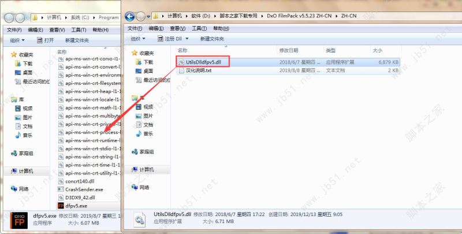
Task: Click the 注册 Dll toolbar button
Action: 170,39
